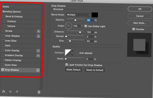
Task: Select the Outer Glow label
Action: [11, 65]
